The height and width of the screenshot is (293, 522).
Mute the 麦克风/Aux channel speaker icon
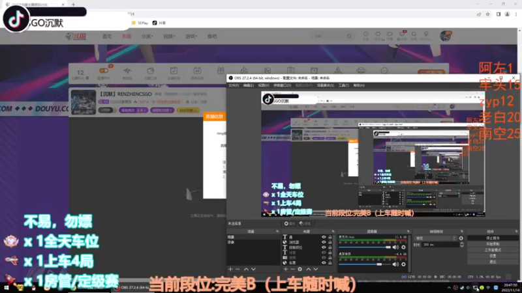click(395, 247)
